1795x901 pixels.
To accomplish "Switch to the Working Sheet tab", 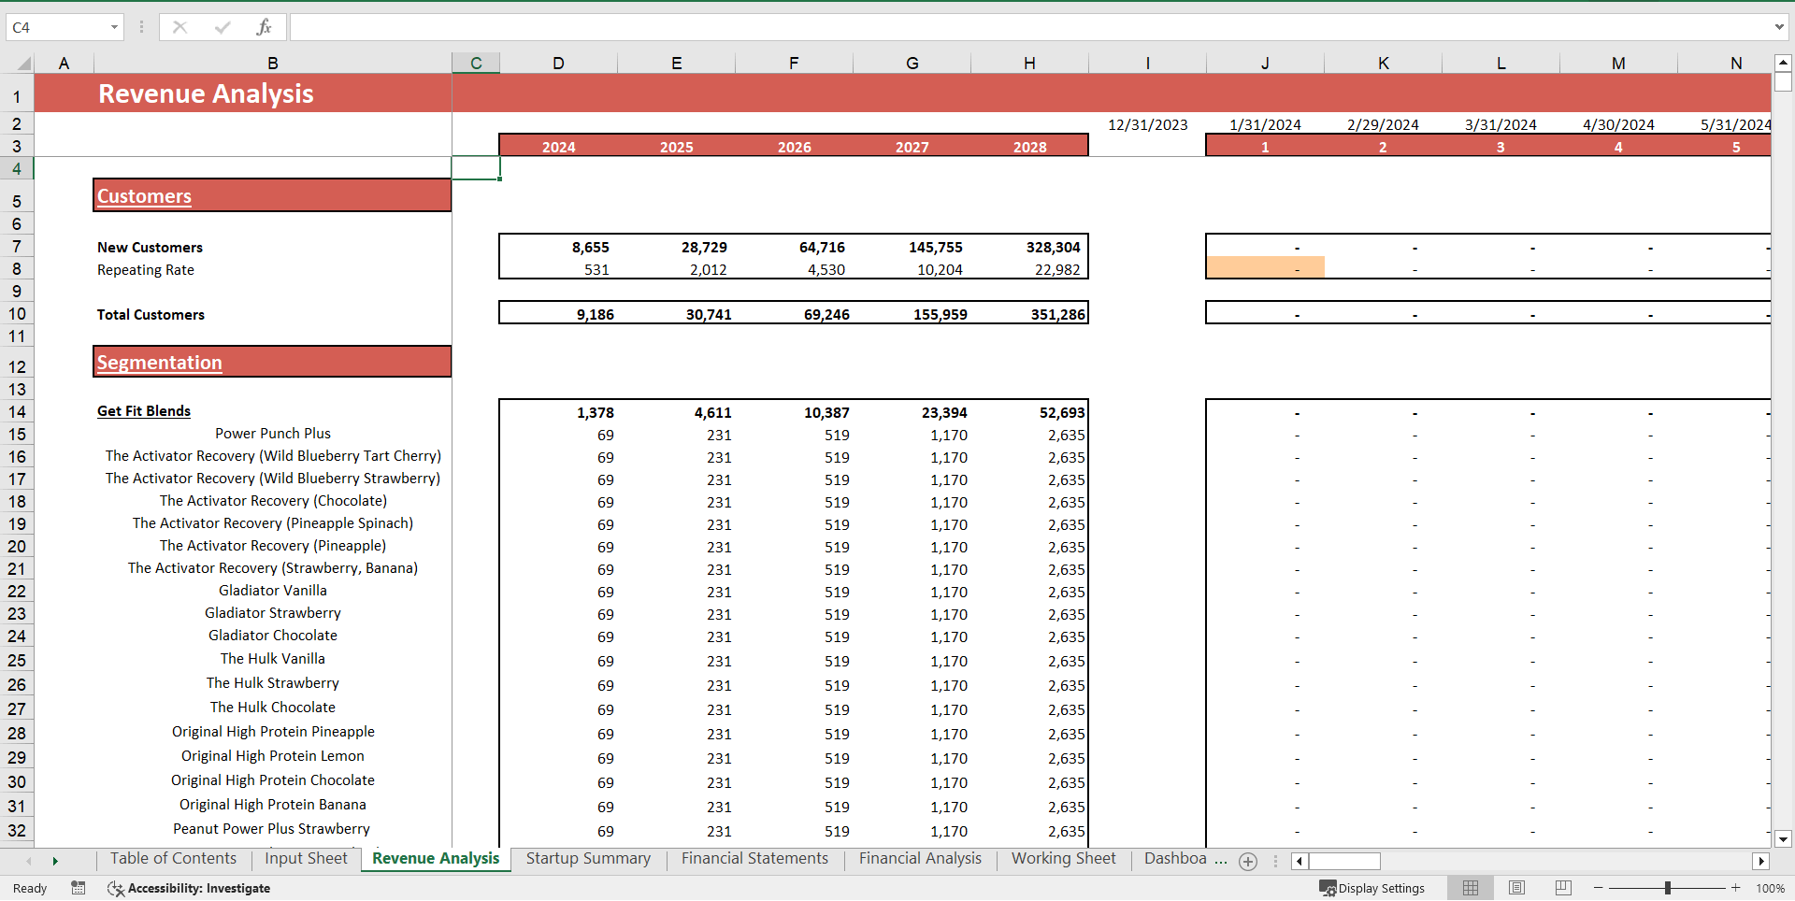I will tap(1063, 859).
